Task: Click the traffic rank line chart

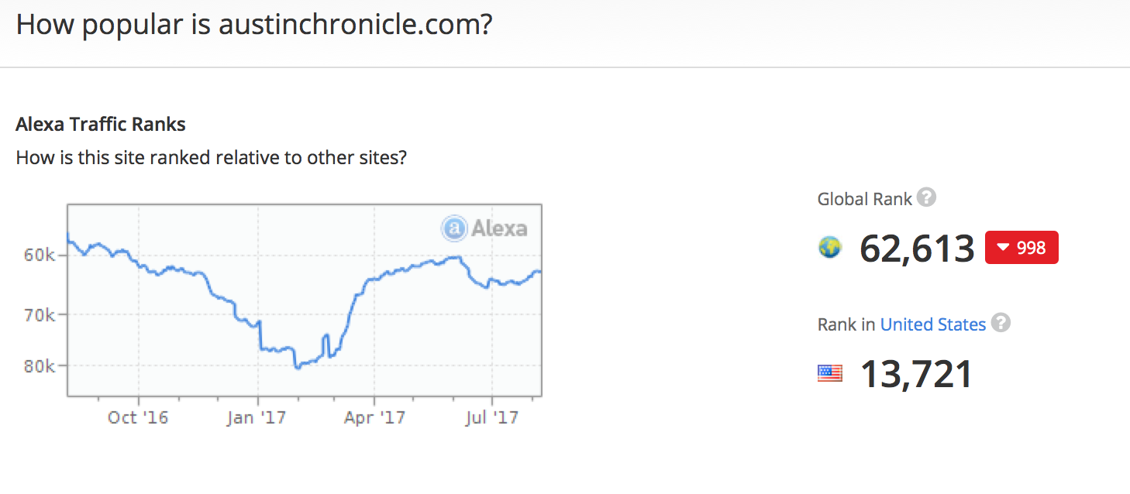Action: pos(304,300)
